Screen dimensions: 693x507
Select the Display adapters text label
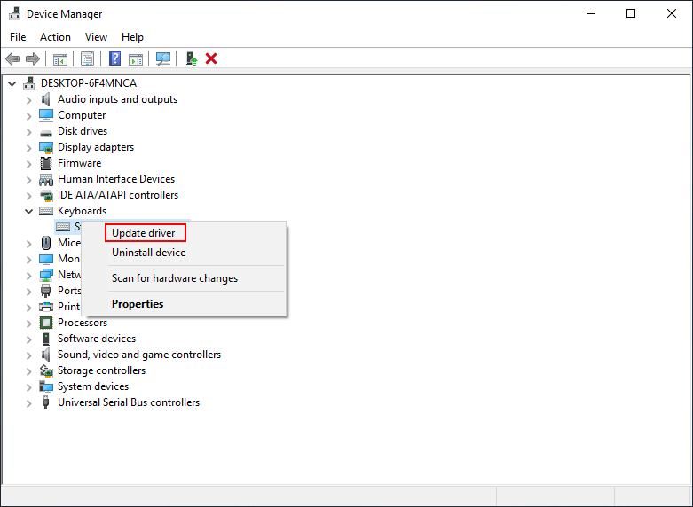pos(96,147)
